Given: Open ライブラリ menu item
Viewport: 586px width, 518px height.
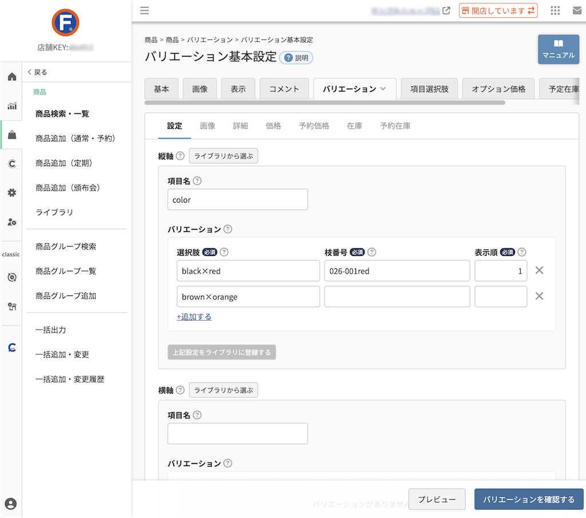Looking at the screenshot, I should pos(54,212).
